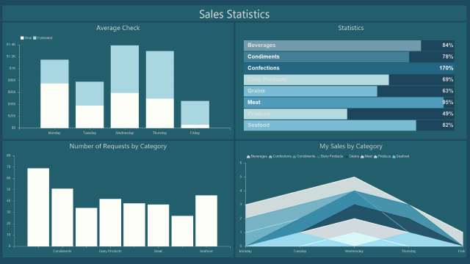Select the Confections 170% progress bar
This screenshot has width=470, height=264.
[349, 68]
